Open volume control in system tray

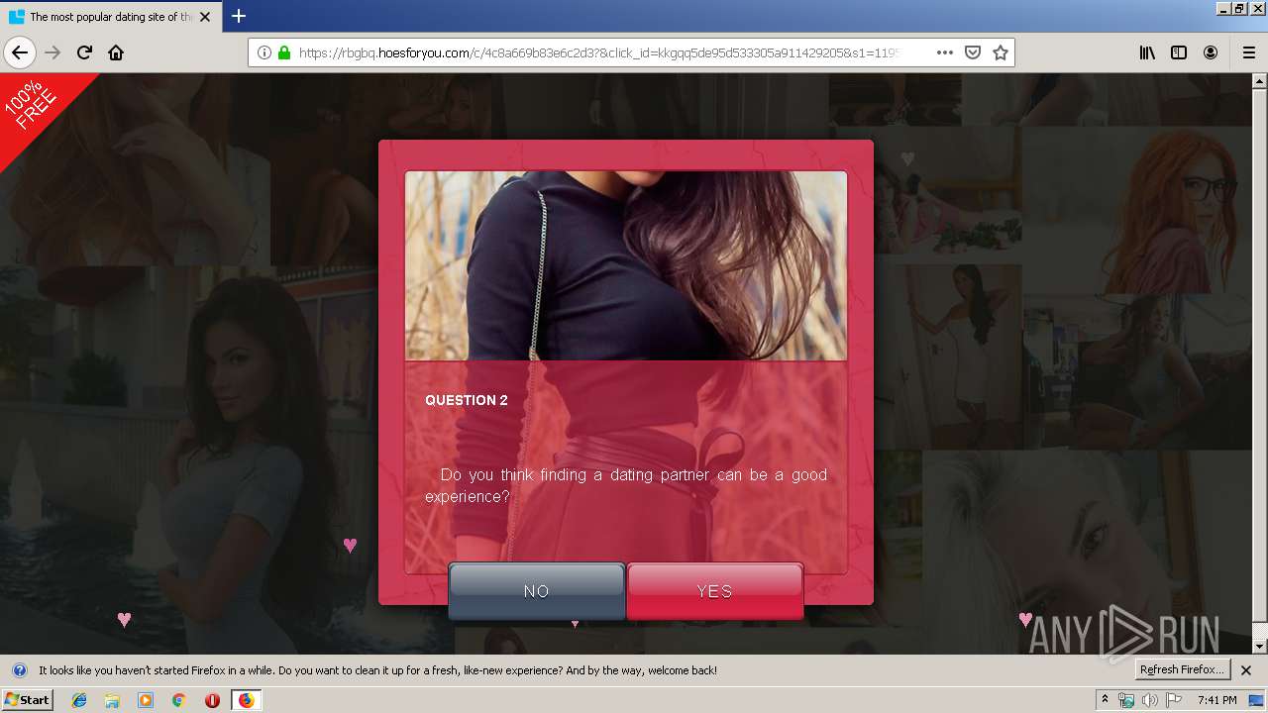point(1150,700)
